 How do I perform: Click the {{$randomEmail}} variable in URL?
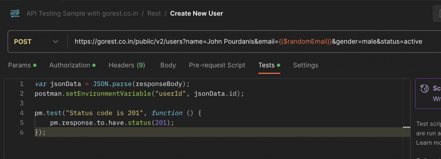[305, 42]
